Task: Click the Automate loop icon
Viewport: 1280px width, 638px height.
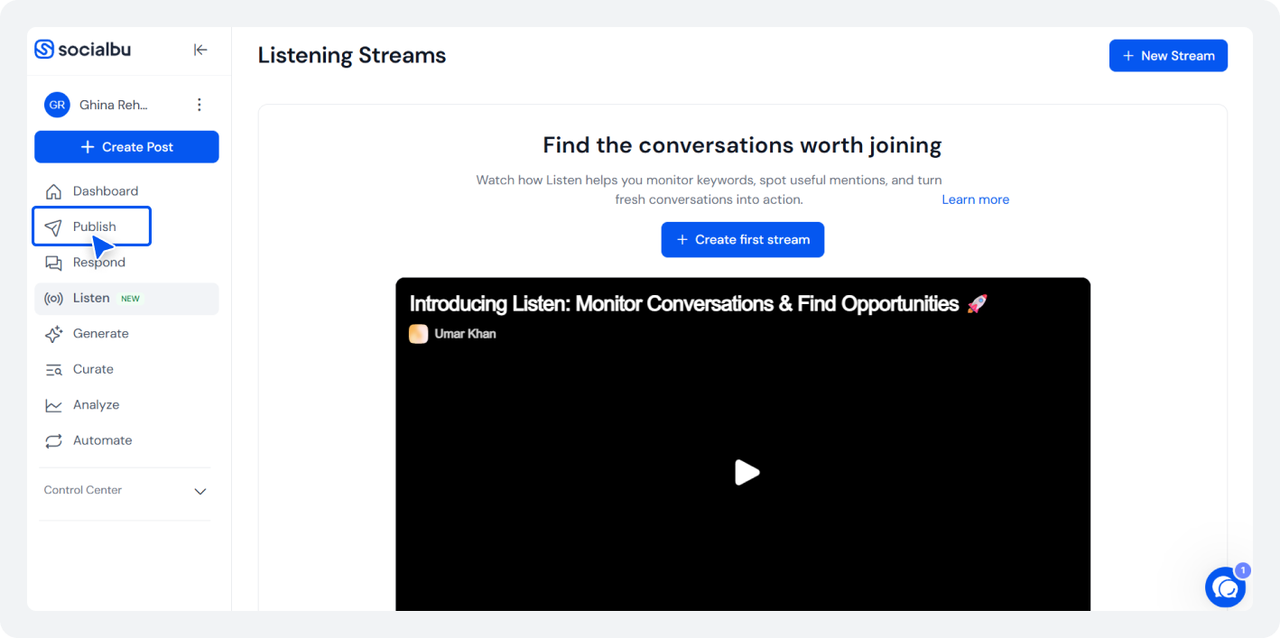Action: (54, 440)
